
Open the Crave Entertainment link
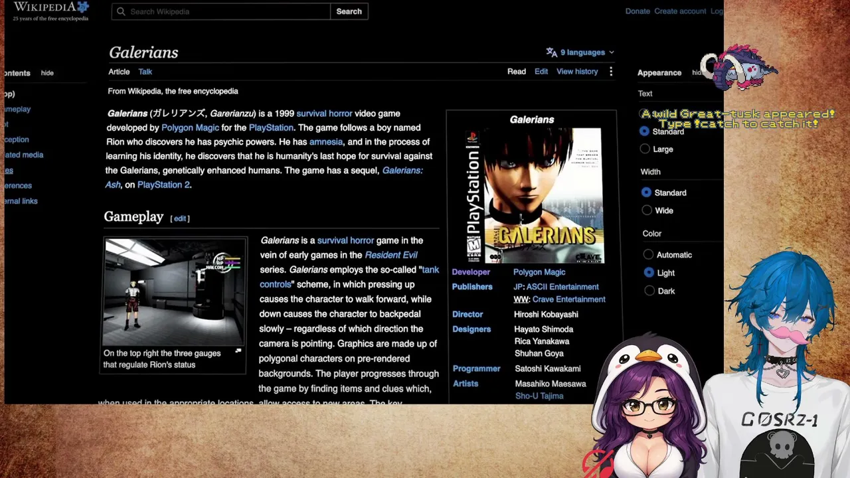(569, 299)
